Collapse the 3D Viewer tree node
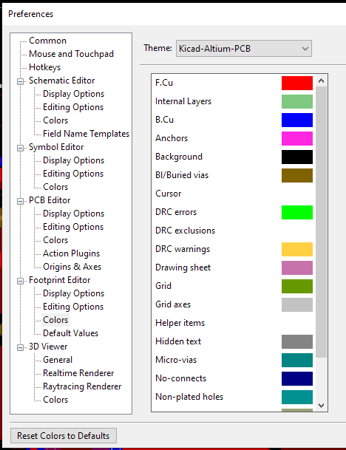This screenshot has width=346, height=450. click(20, 347)
